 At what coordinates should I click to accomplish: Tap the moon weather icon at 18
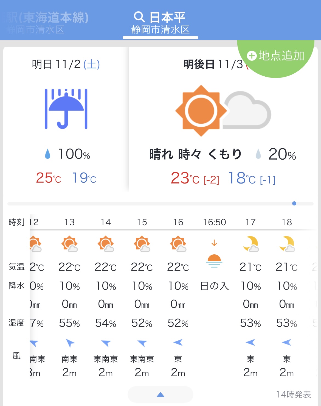[x=287, y=244]
